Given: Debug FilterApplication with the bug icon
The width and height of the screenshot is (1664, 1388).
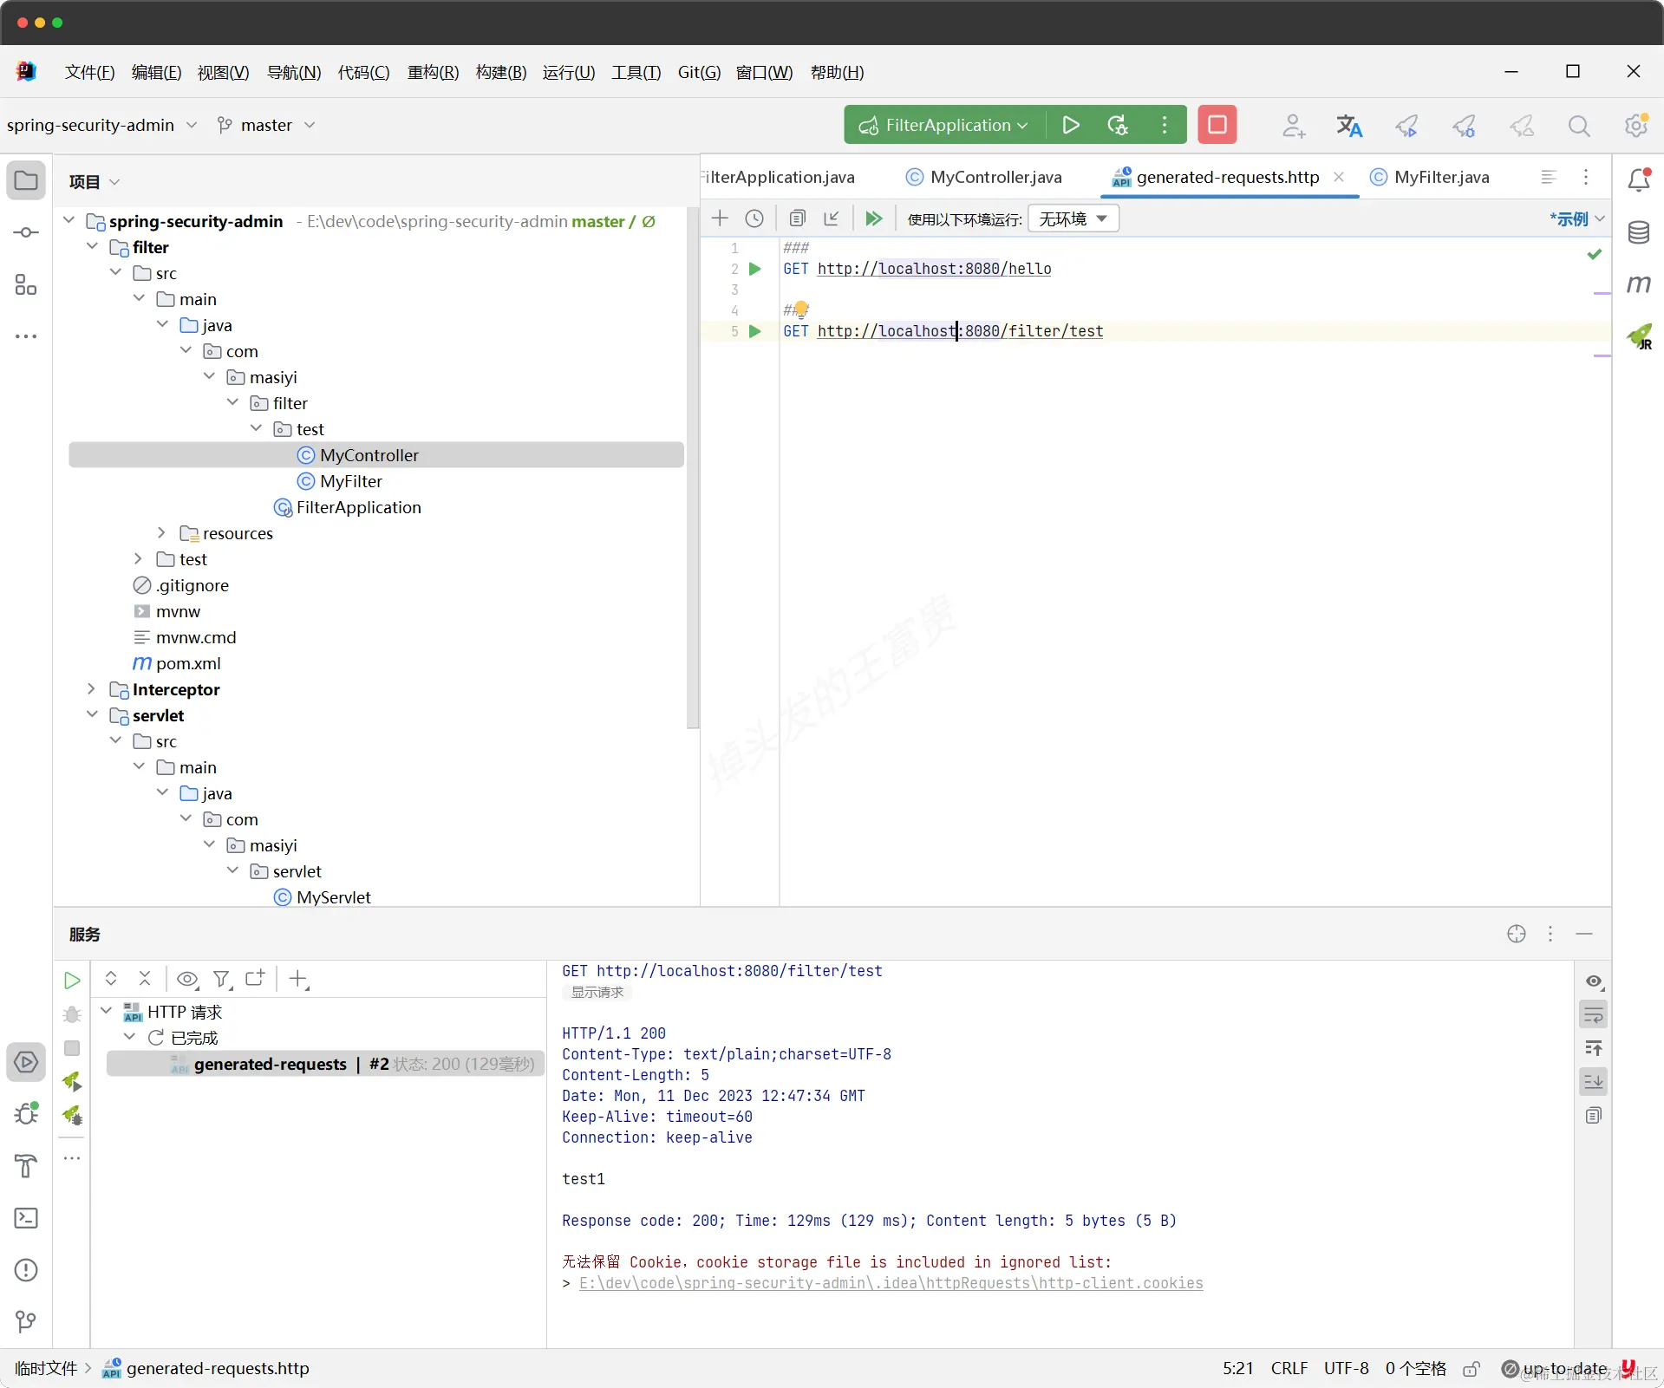Looking at the screenshot, I should pos(1118,125).
